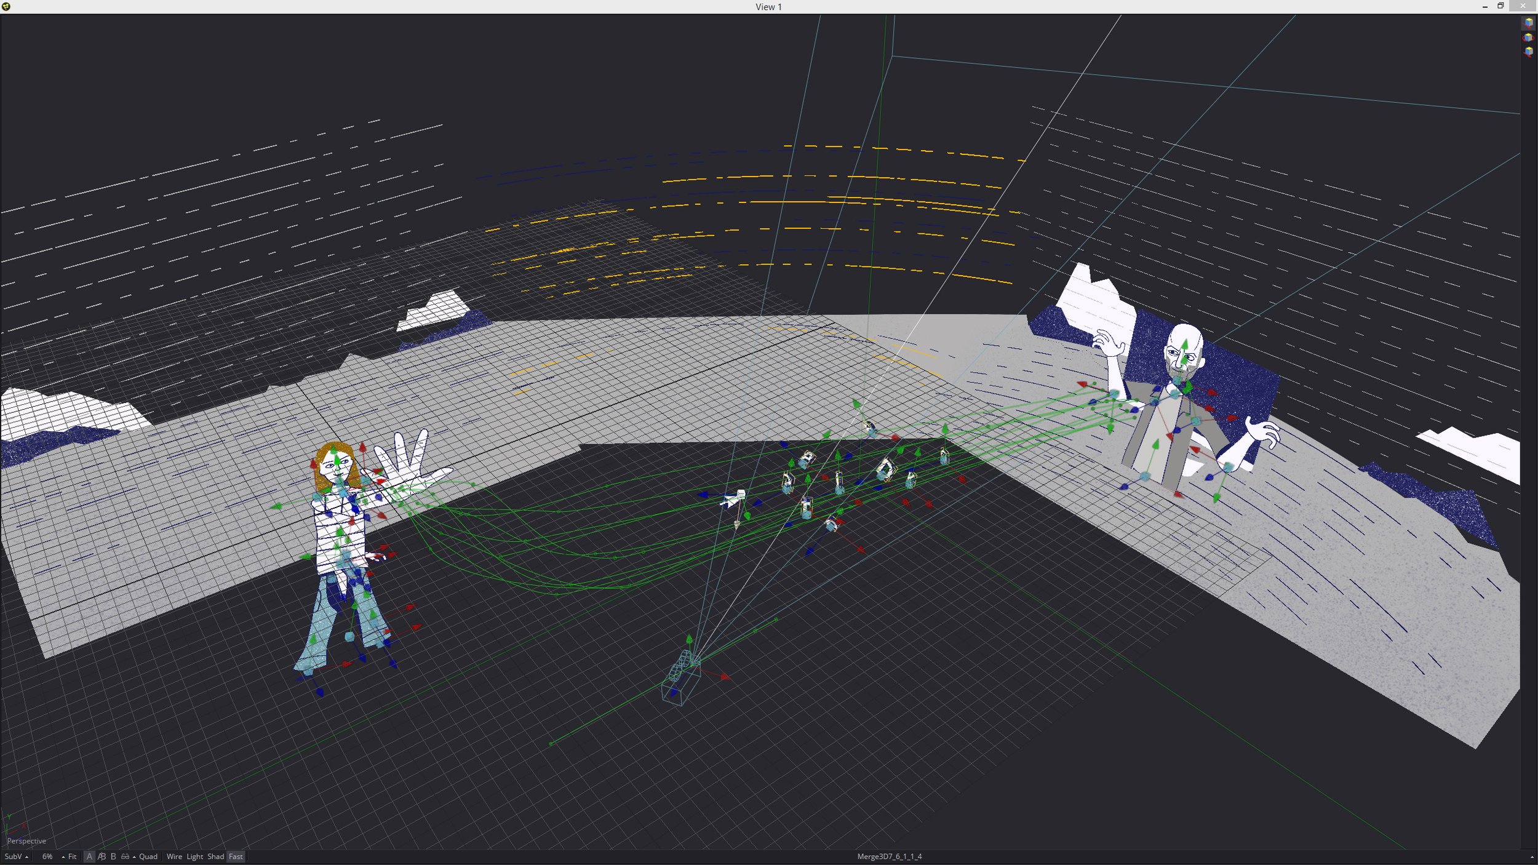Toggle the SubV subview button
Image resolution: width=1538 pixels, height=865 pixels.
coord(13,856)
